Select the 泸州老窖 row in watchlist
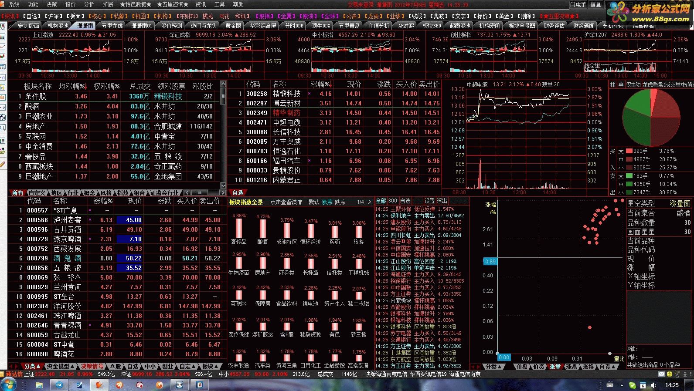 pos(118,220)
